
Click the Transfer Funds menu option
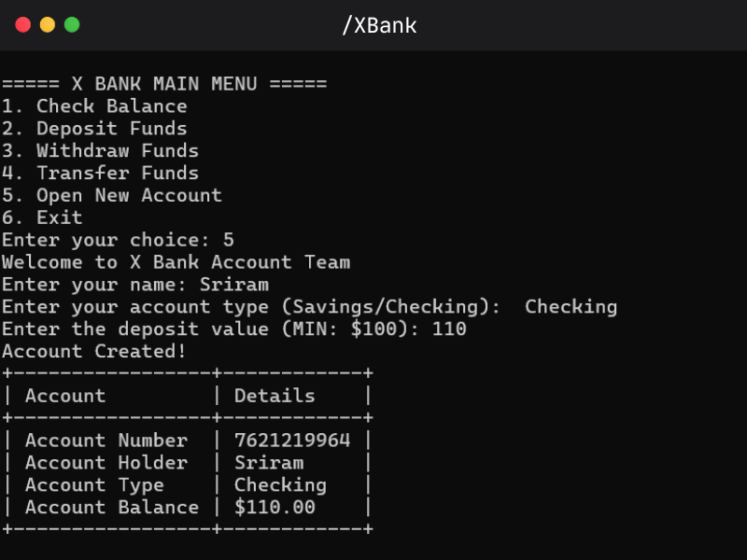[100, 174]
